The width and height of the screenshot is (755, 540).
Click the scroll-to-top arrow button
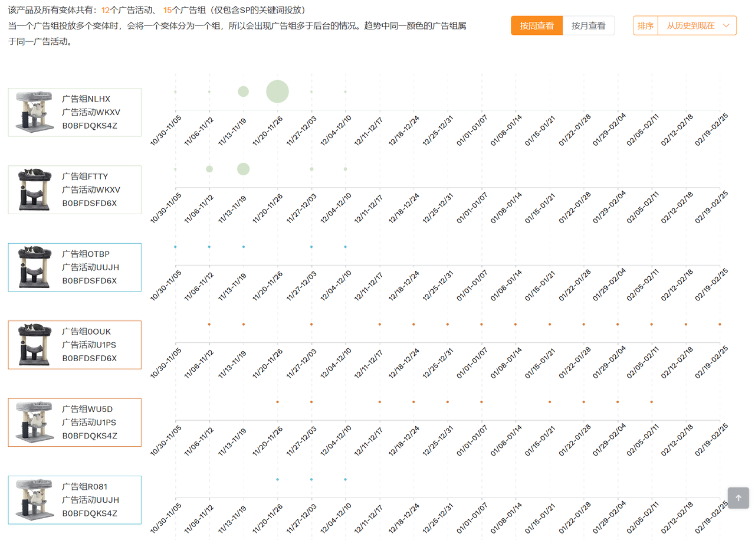[738, 498]
